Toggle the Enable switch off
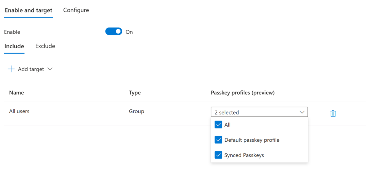 coord(114,32)
